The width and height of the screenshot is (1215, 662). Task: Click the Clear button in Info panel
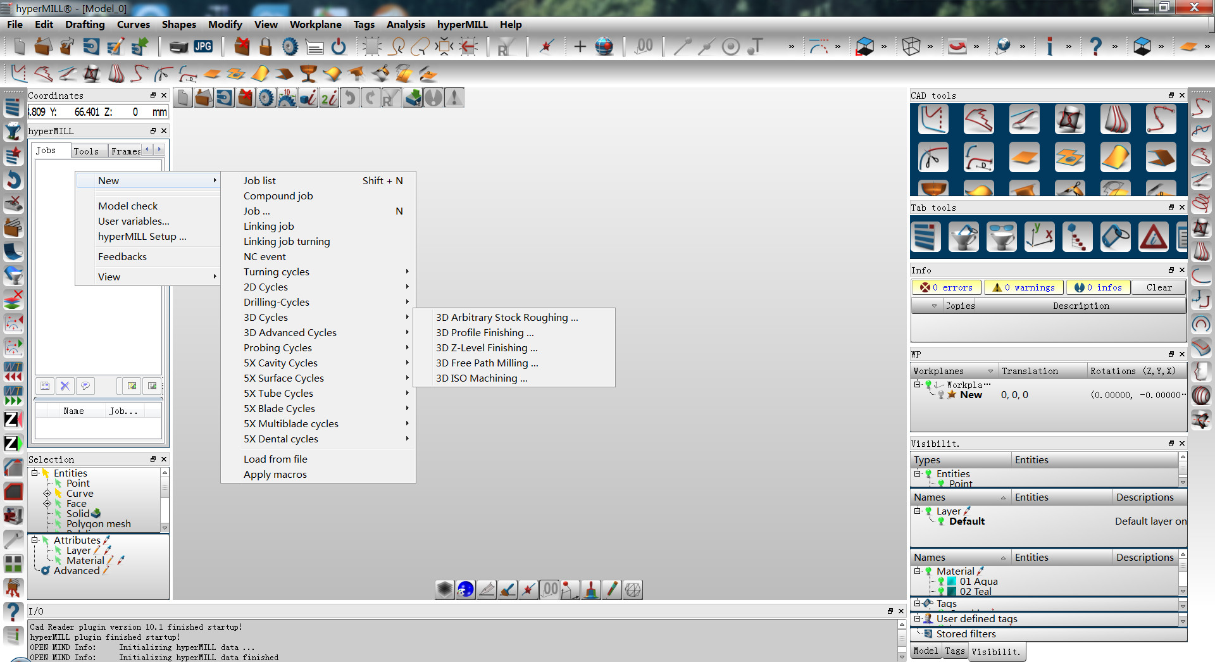click(1159, 288)
